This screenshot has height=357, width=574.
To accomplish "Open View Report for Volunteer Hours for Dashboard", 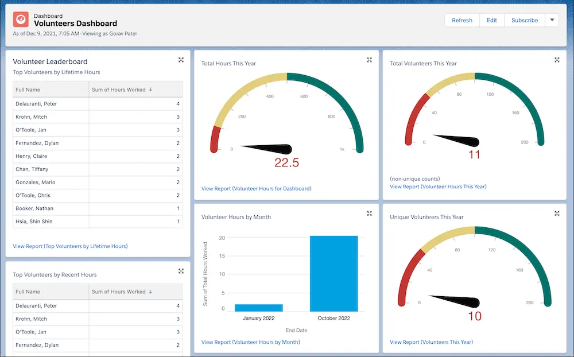I will [x=255, y=188].
